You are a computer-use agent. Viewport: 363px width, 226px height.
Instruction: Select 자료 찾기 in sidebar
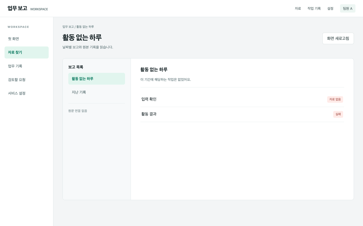26,52
